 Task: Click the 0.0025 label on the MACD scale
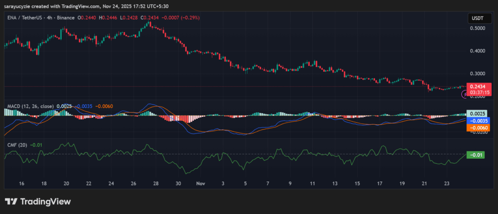click(477, 114)
